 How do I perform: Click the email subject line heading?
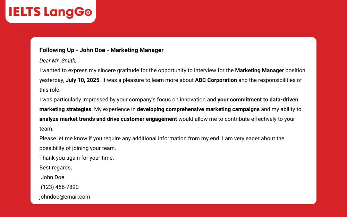(101, 50)
